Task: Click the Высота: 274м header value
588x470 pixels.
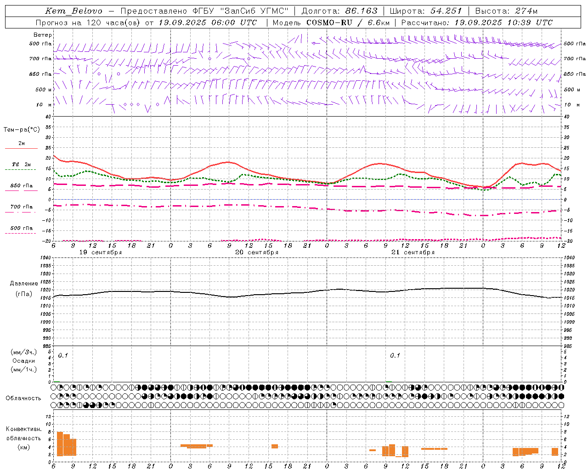Action: click(x=506, y=11)
